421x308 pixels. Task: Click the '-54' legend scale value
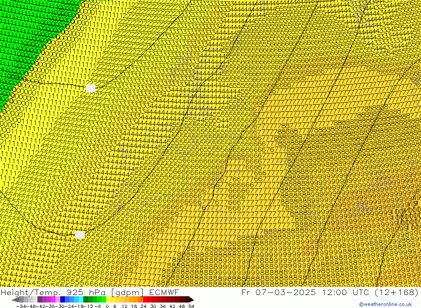(20, 306)
